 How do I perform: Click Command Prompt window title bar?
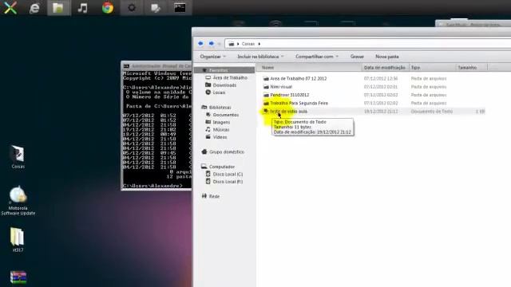click(x=156, y=66)
